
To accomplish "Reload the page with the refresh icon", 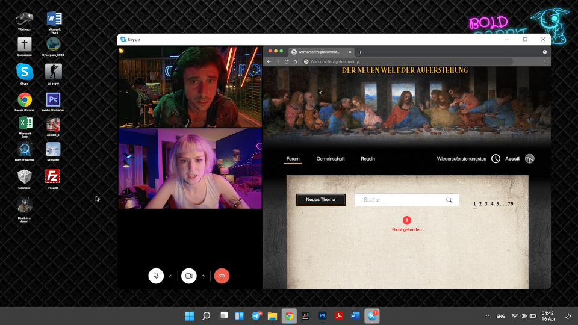I will click(287, 61).
